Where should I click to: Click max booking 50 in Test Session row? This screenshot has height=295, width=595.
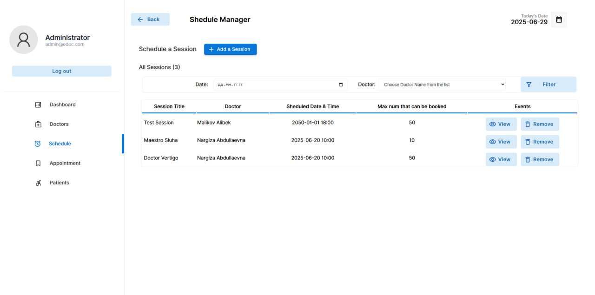coord(412,123)
